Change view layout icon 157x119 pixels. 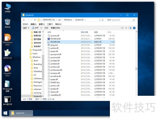122,28
